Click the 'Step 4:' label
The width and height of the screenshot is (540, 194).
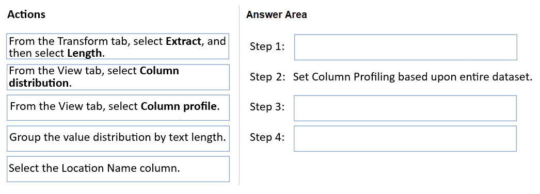click(267, 137)
